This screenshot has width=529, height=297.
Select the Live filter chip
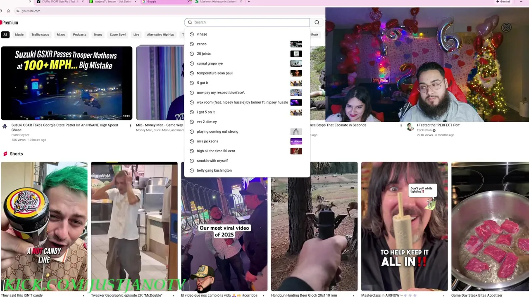(136, 35)
